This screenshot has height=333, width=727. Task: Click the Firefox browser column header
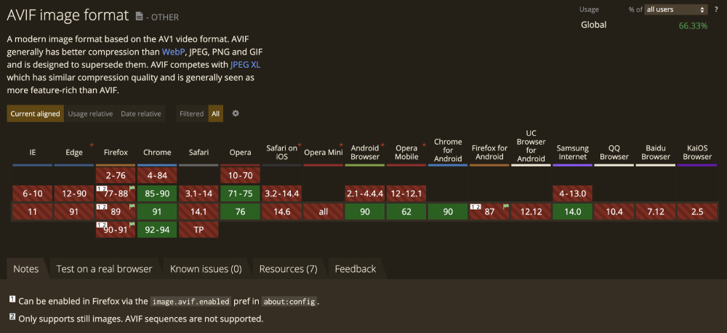tap(116, 153)
